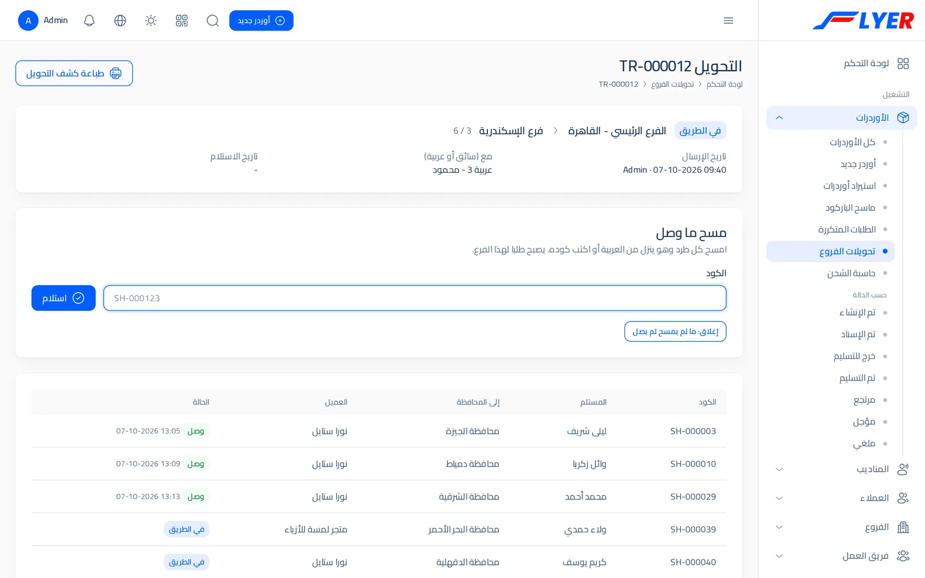Click the الأوردرات package box icon
The height and width of the screenshot is (578, 925).
tap(903, 118)
